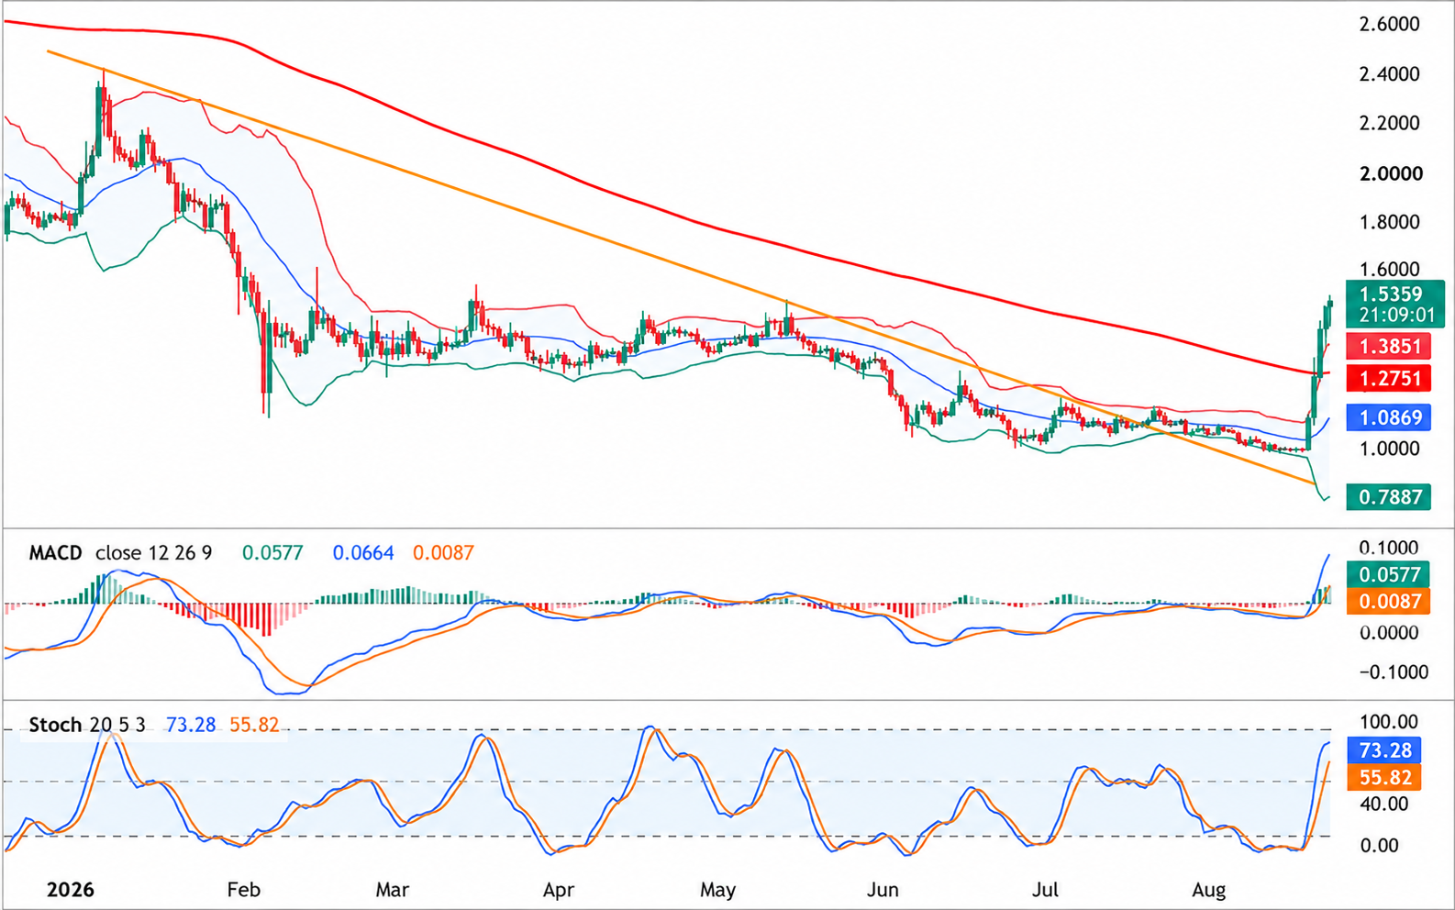This screenshot has height=910, width=1455.
Task: Click the May time axis label
Action: [x=717, y=890]
